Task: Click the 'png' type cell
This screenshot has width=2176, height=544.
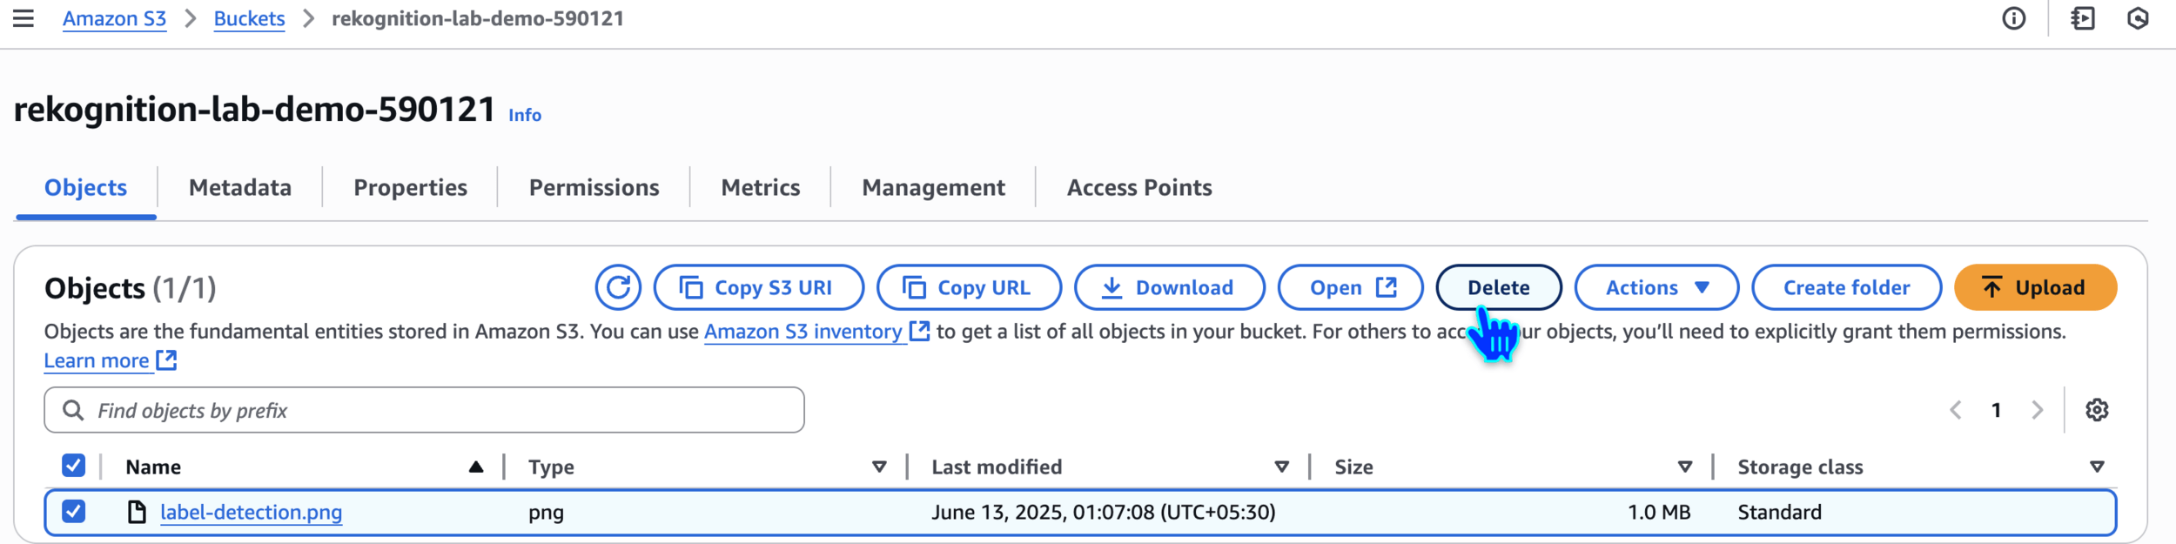Action: pos(546,513)
